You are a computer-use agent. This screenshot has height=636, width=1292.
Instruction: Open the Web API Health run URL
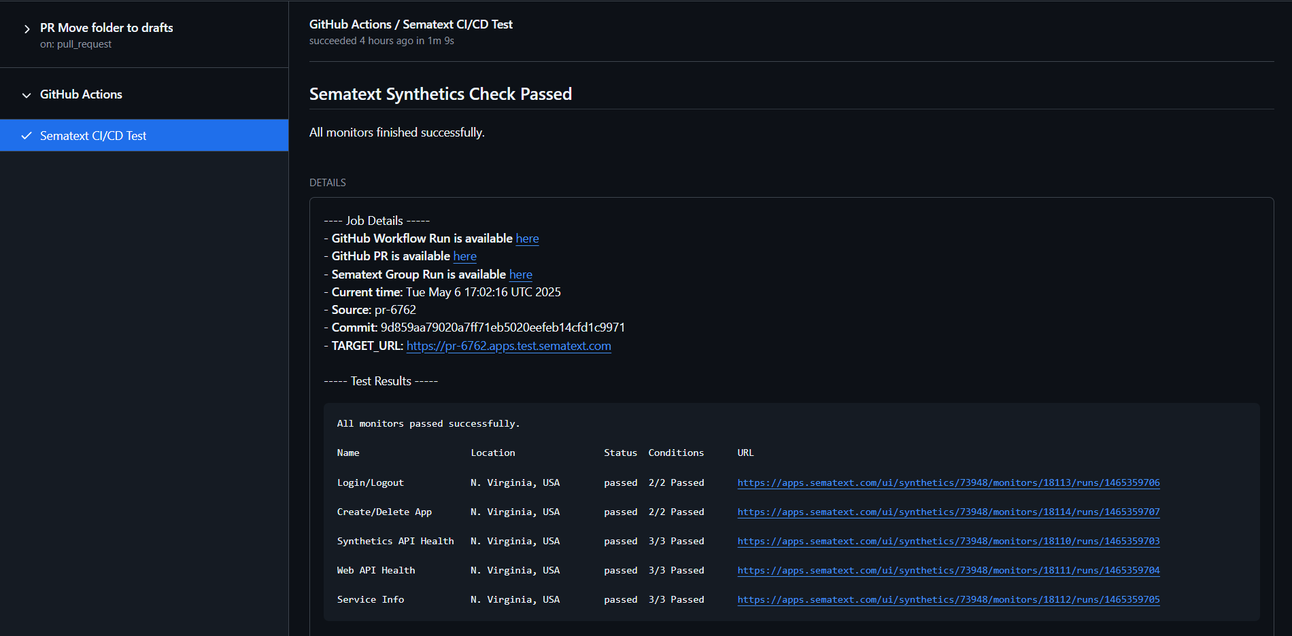pyautogui.click(x=949, y=570)
